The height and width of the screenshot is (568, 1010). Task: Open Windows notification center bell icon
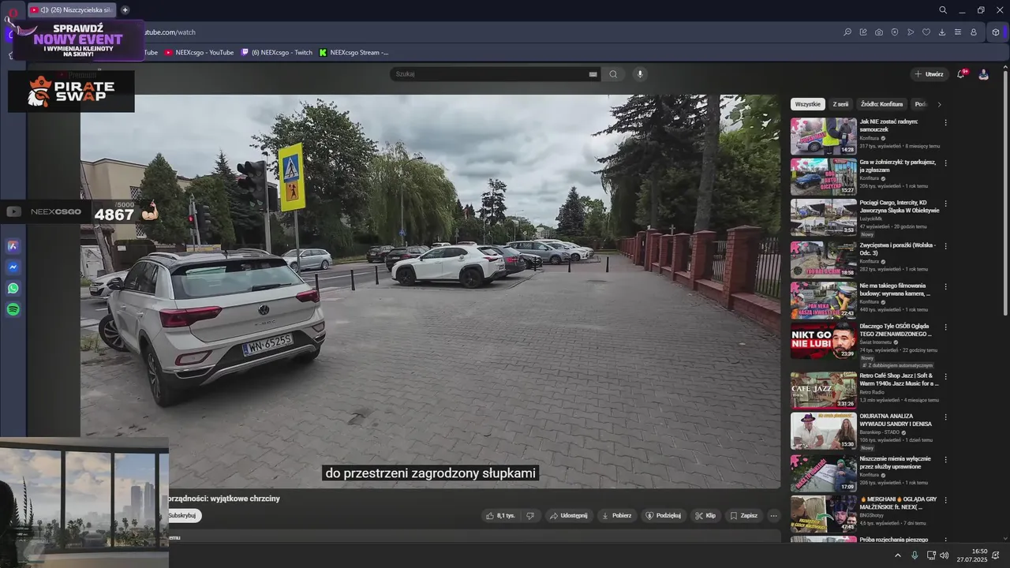click(x=996, y=555)
